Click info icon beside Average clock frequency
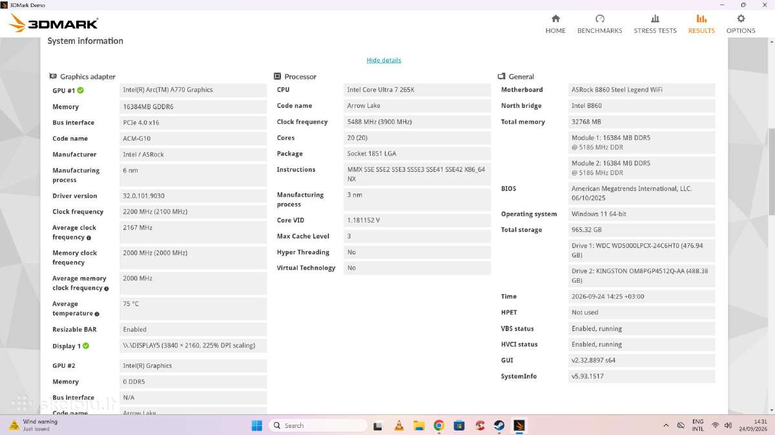Viewport: 775px width, 435px height. click(x=88, y=238)
